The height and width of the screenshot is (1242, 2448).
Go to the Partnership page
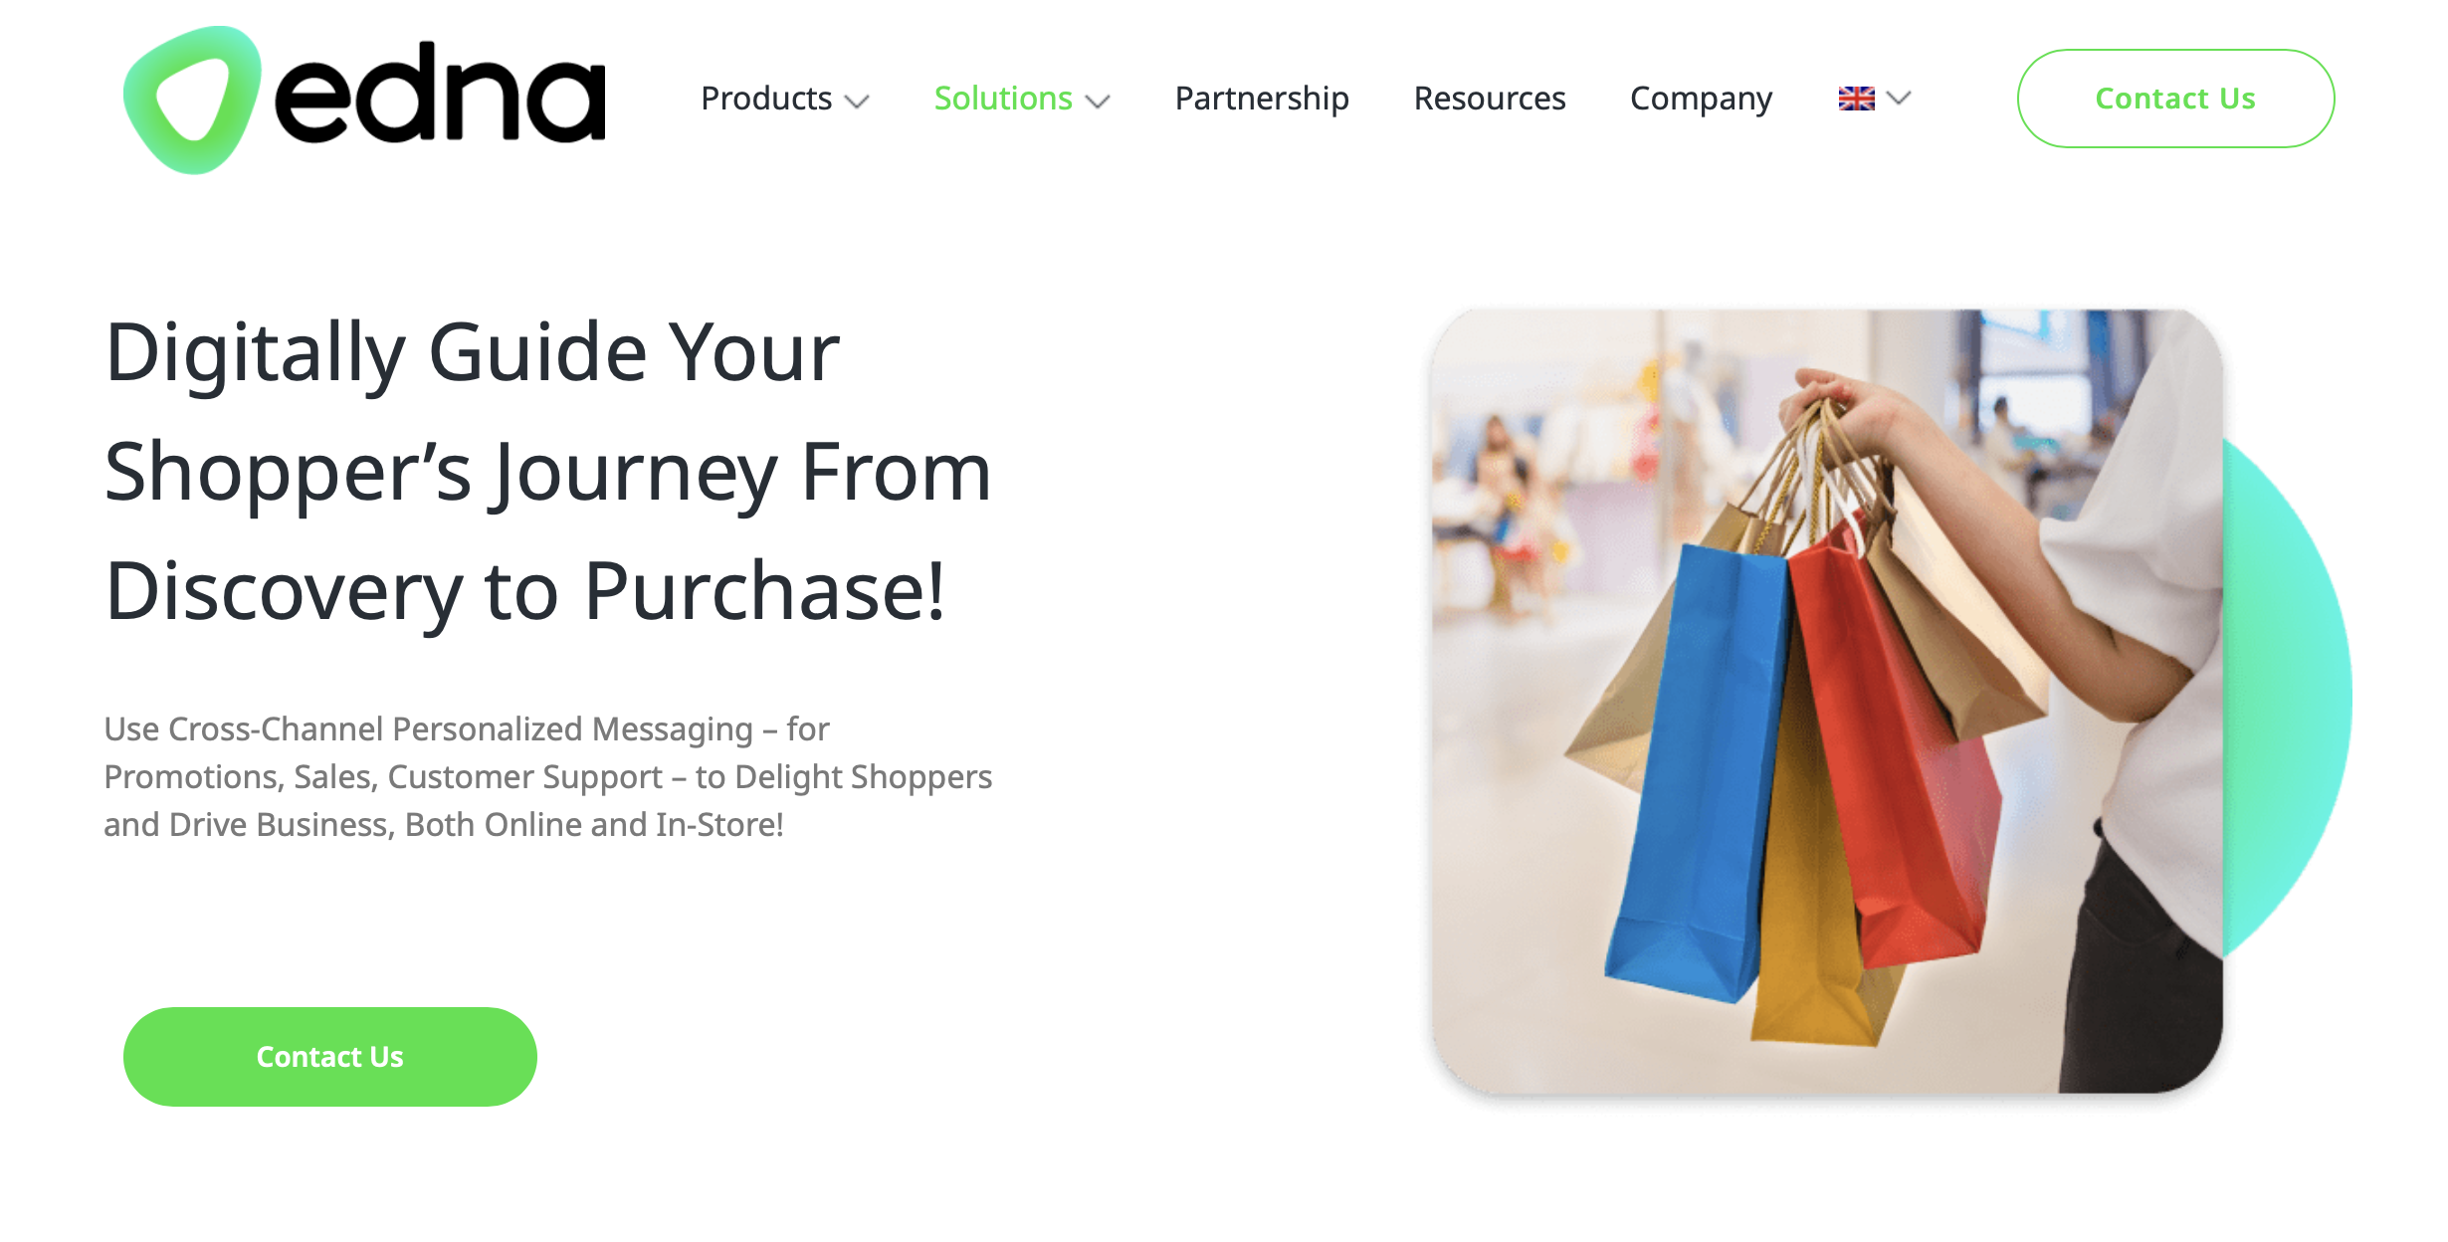pos(1262,99)
